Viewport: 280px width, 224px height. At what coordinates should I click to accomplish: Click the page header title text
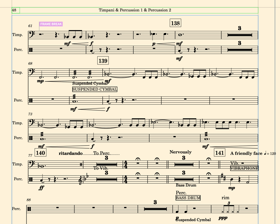pyautogui.click(x=135, y=10)
